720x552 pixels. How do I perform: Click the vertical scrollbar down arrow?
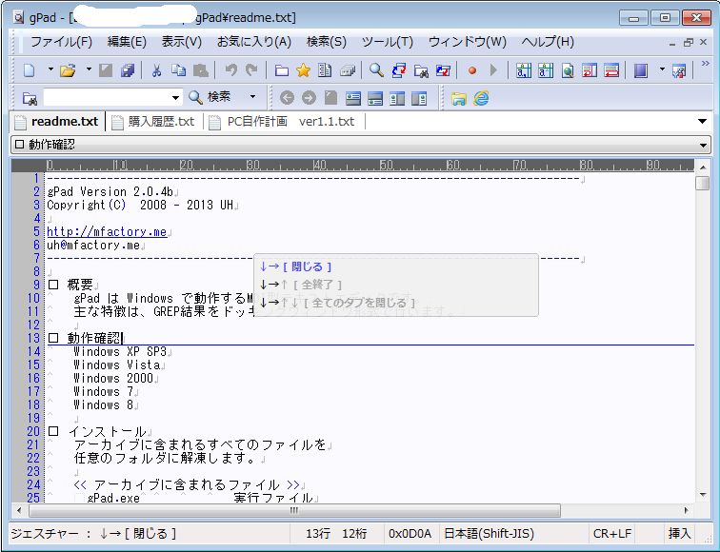pos(703,495)
